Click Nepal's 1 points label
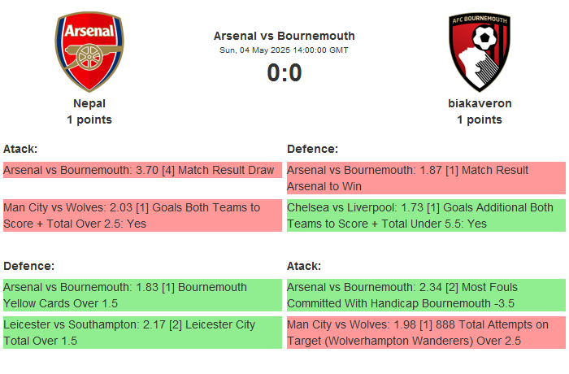Image resolution: width=569 pixels, height=374 pixels. point(89,120)
